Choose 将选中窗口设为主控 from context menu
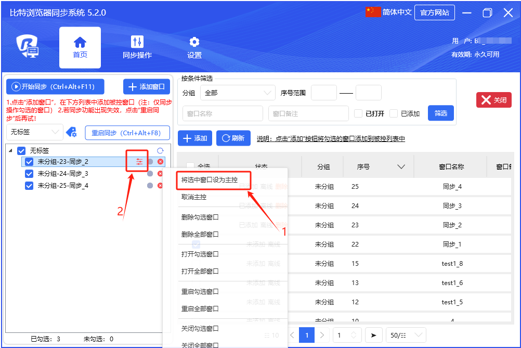This screenshot has height=348, width=521. [210, 179]
